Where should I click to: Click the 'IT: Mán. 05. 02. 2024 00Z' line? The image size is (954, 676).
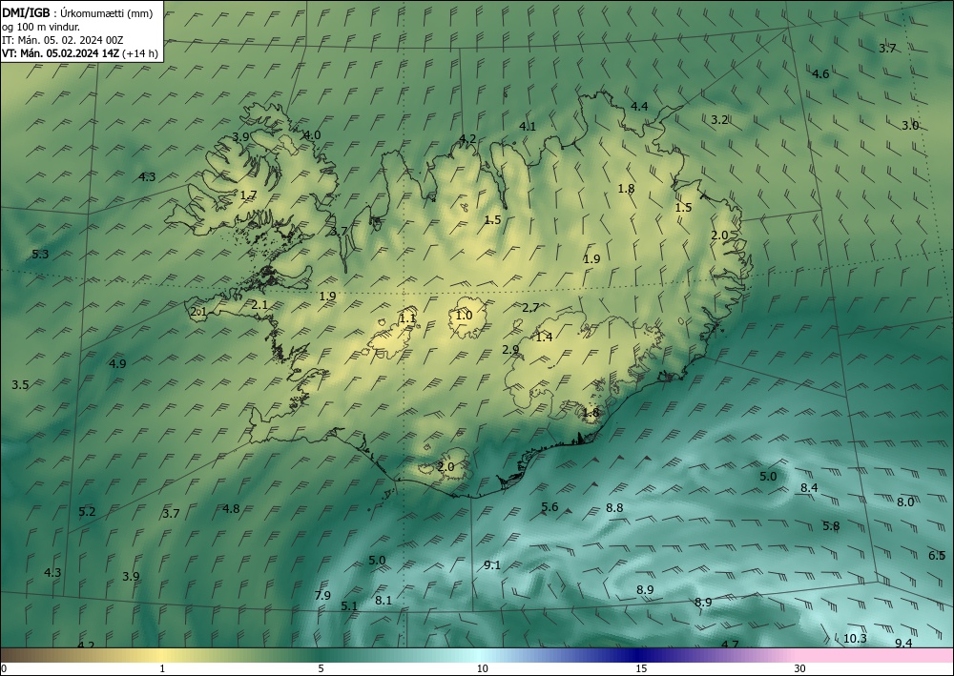[62, 40]
